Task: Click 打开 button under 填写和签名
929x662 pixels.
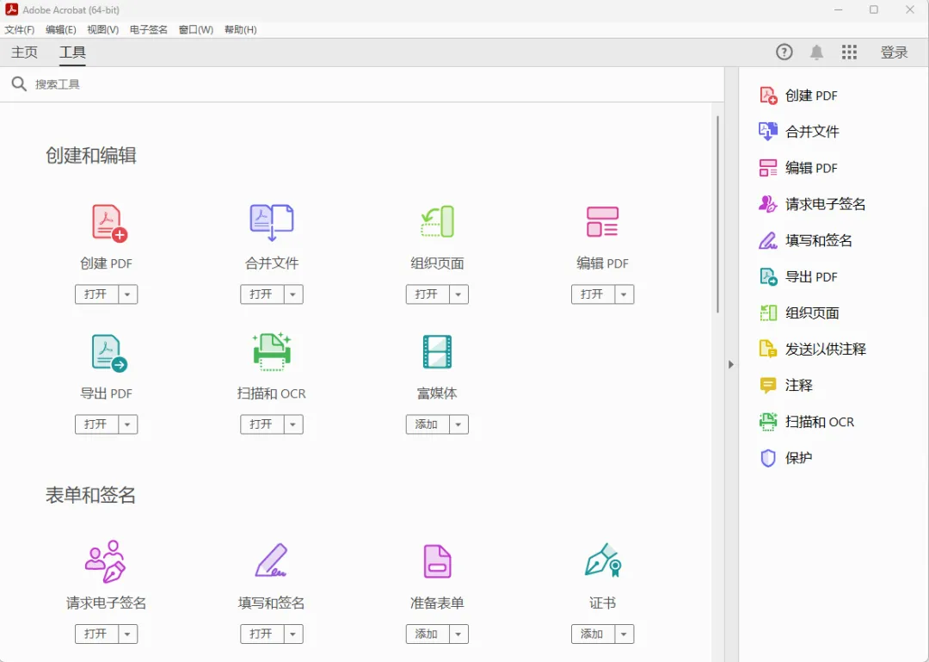Action: pyautogui.click(x=261, y=634)
